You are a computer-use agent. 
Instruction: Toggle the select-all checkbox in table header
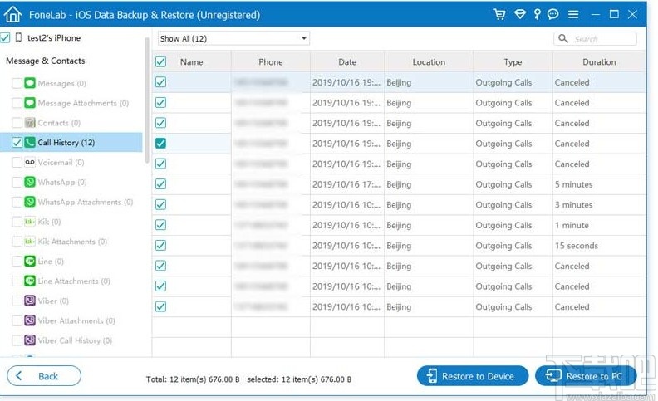coord(160,61)
